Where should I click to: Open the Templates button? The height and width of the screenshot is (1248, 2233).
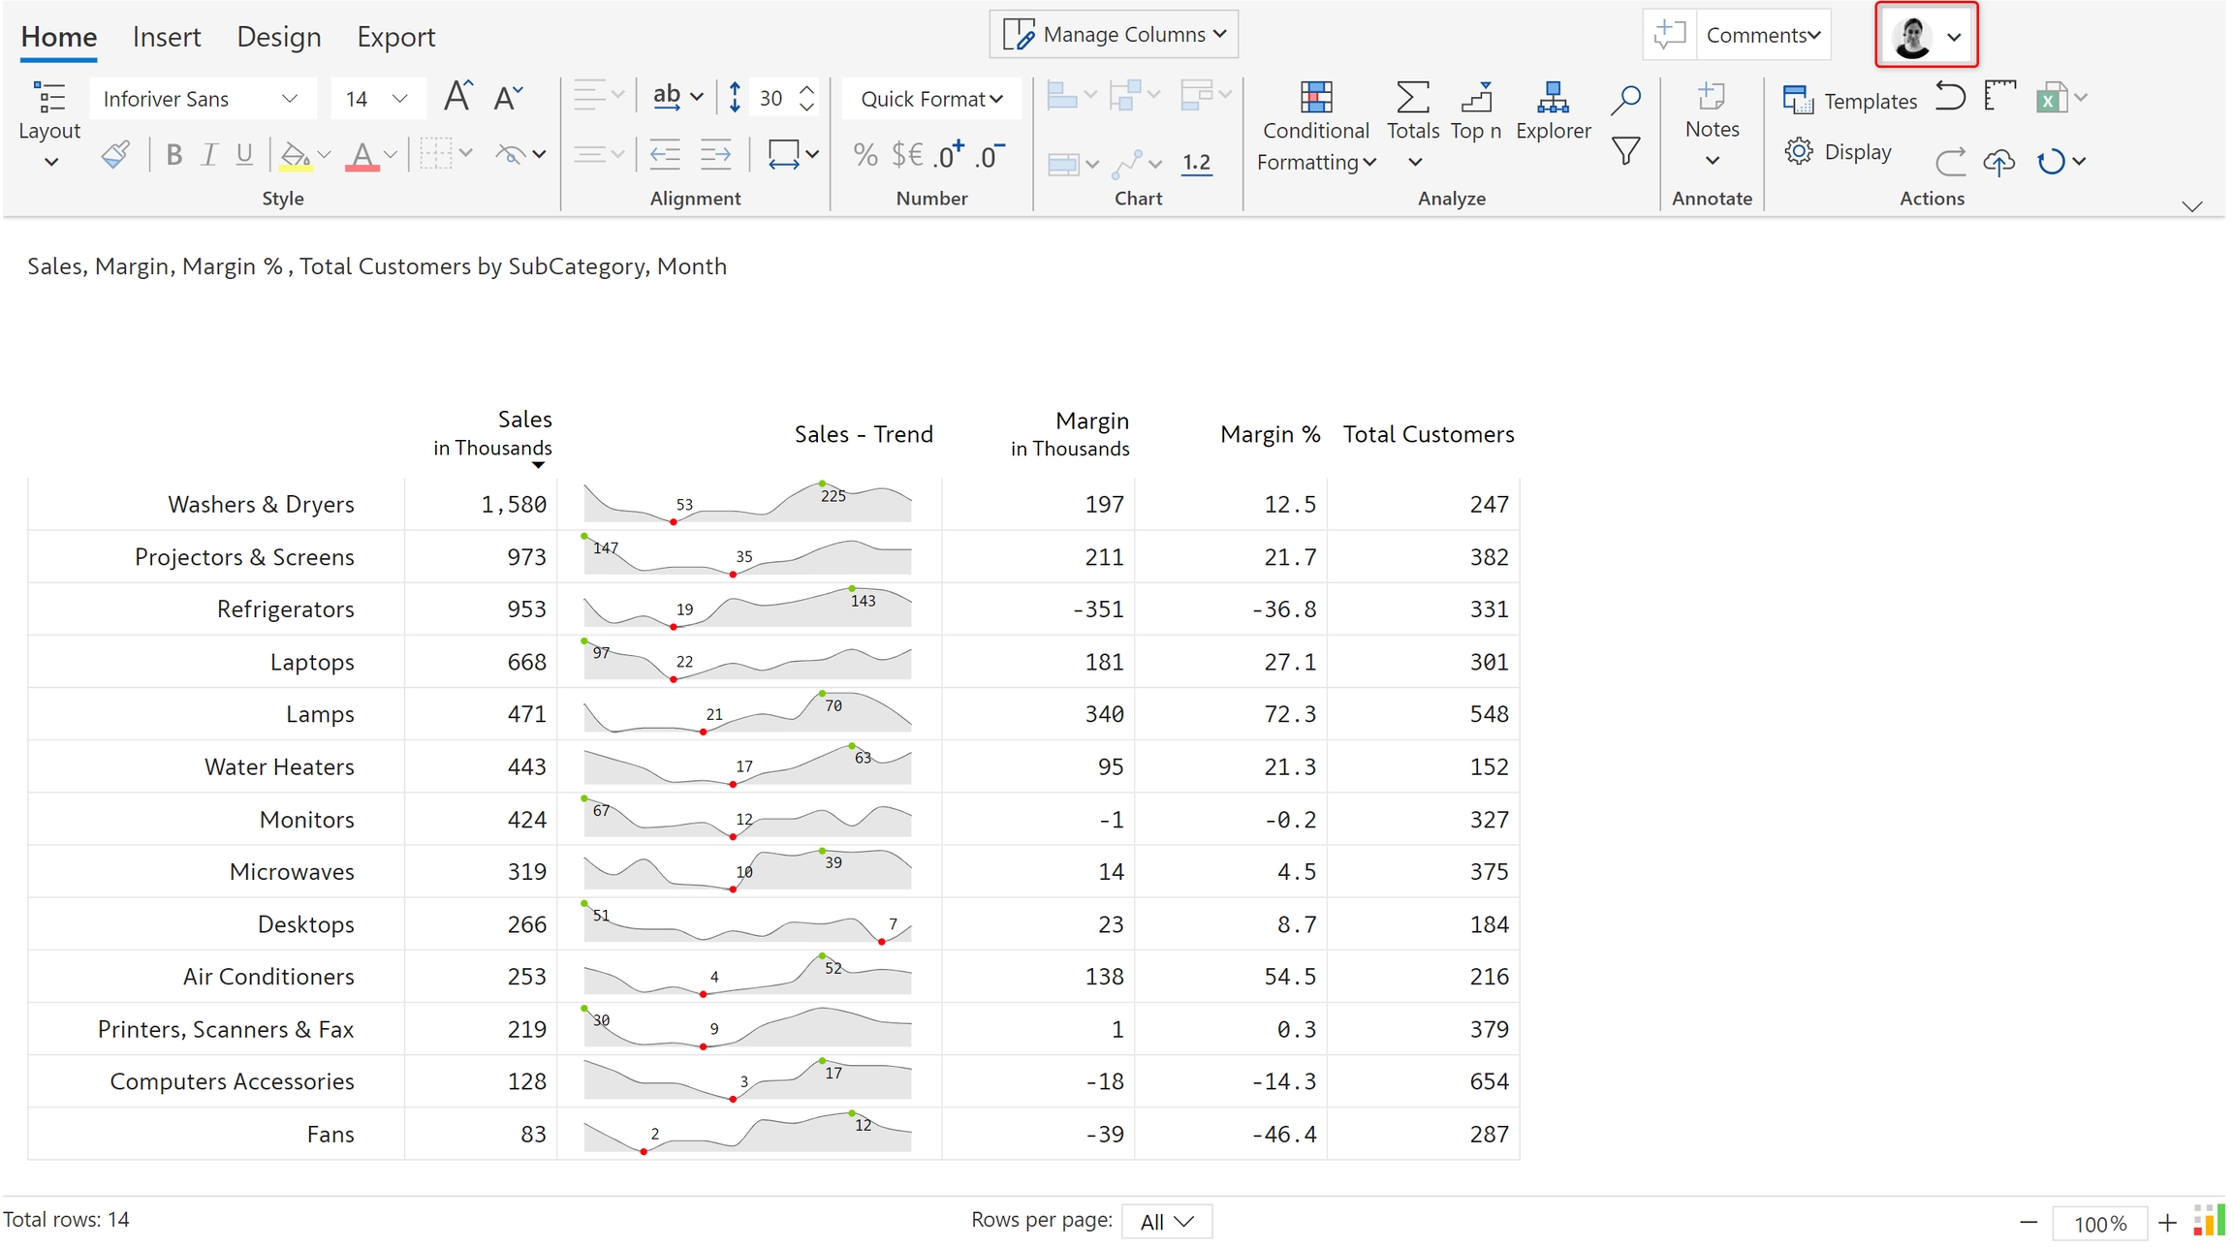1849,100
